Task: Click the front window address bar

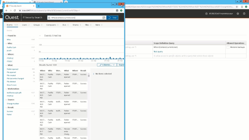Action: (x=67, y=10)
